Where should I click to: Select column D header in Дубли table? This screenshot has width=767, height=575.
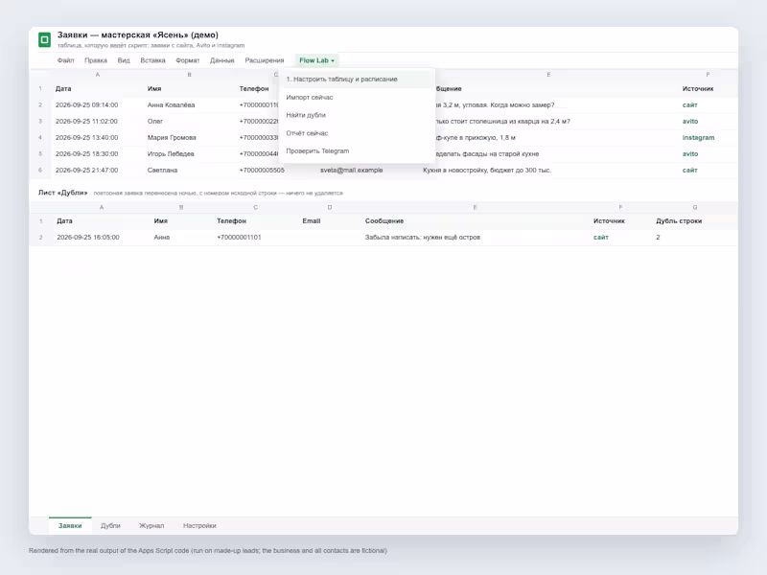330,207
